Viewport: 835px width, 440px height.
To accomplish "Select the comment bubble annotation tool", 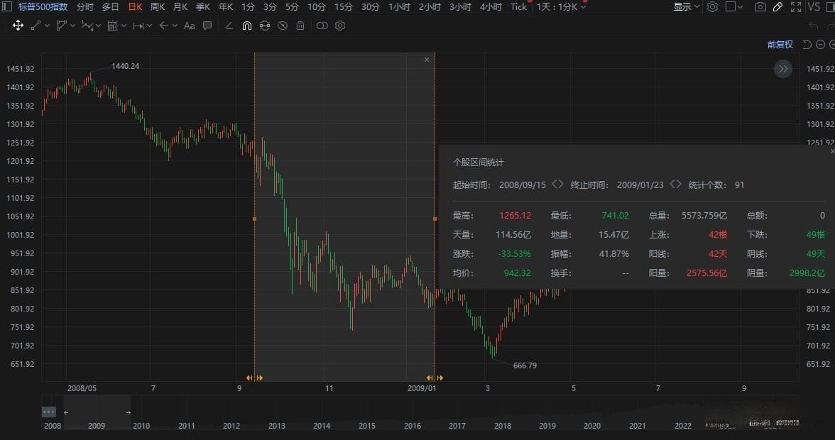I will (207, 26).
